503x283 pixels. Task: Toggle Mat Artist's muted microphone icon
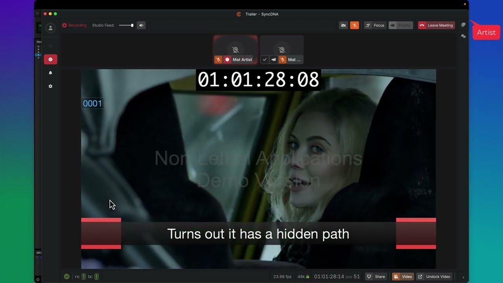(218, 60)
